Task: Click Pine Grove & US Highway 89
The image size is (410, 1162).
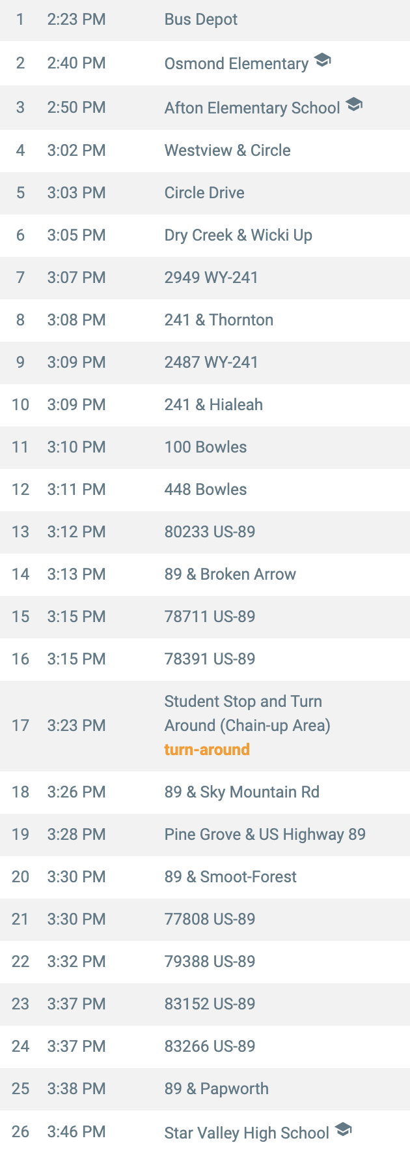Action: (205, 835)
